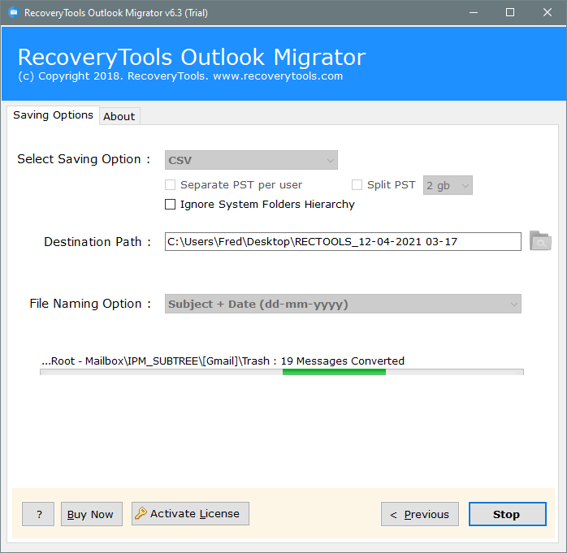This screenshot has width=567, height=553.
Task: Minimize the Outlook Migrator window
Action: coord(474,13)
